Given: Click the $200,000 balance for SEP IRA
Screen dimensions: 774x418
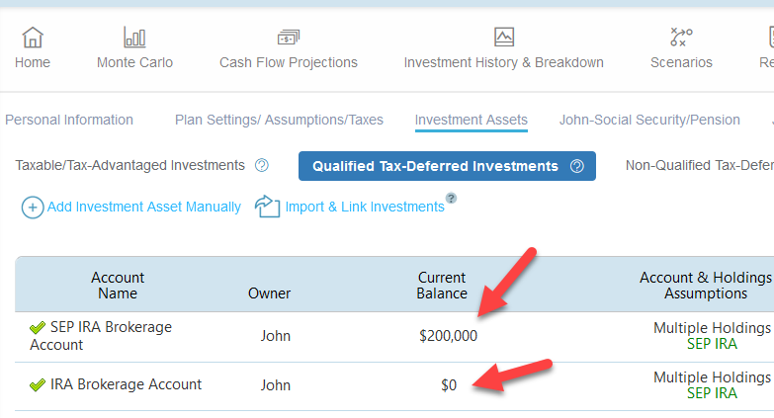Looking at the screenshot, I should pyautogui.click(x=448, y=336).
